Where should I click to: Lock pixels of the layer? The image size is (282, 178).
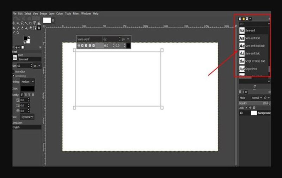click(x=246, y=108)
